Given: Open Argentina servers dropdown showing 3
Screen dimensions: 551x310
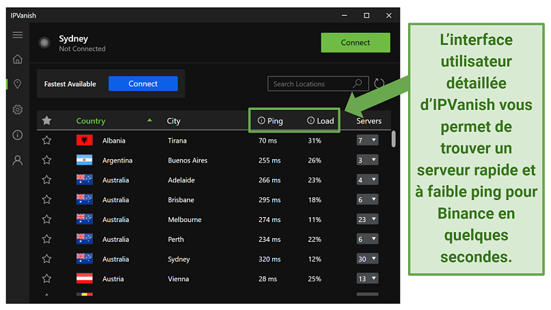Looking at the screenshot, I should click(x=368, y=160).
